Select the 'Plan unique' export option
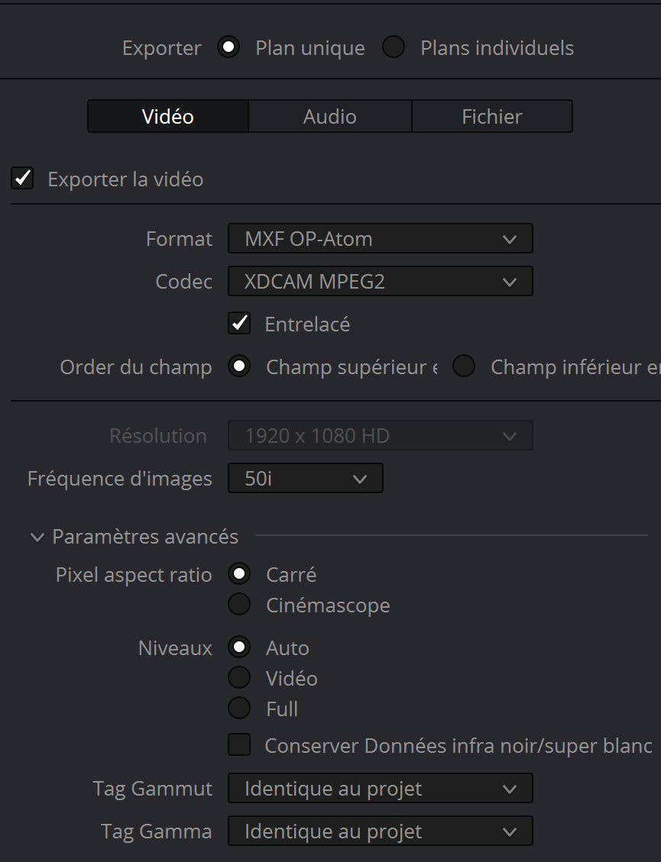 (228, 47)
